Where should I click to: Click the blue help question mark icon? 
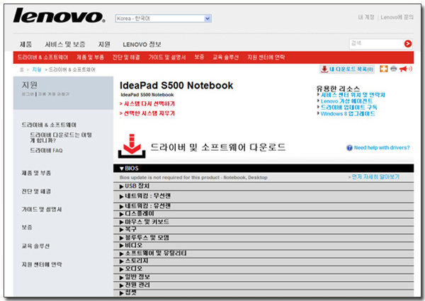[349, 147]
